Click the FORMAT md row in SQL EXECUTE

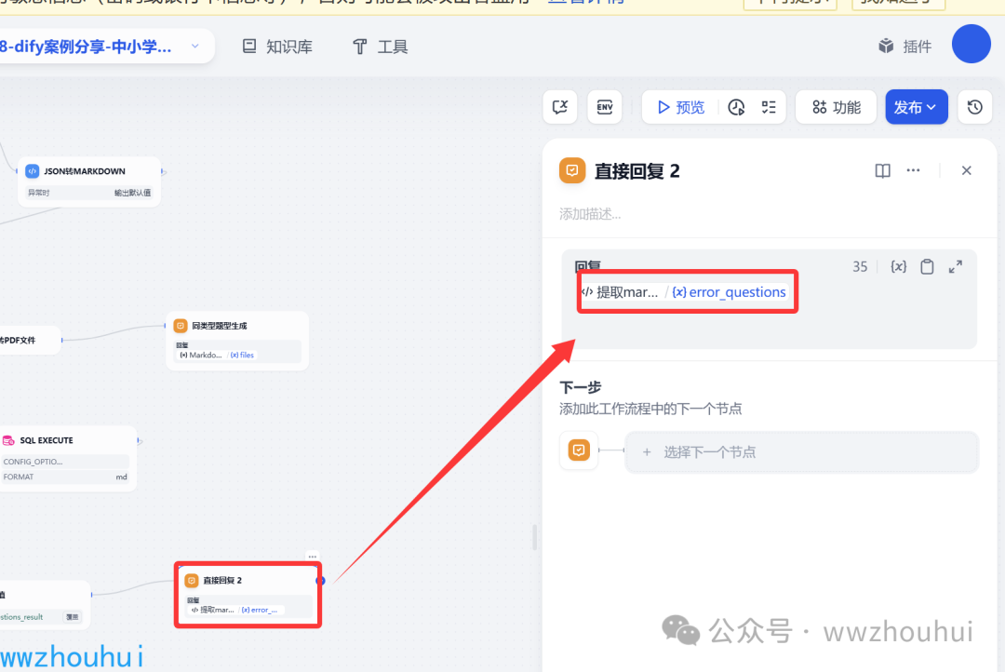[x=65, y=477]
